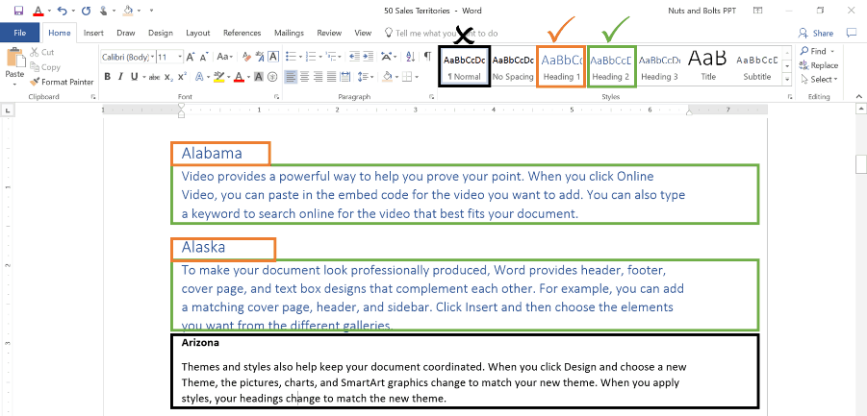This screenshot has width=867, height=416.
Task: Justify the paragraph text
Action: pyautogui.click(x=331, y=77)
